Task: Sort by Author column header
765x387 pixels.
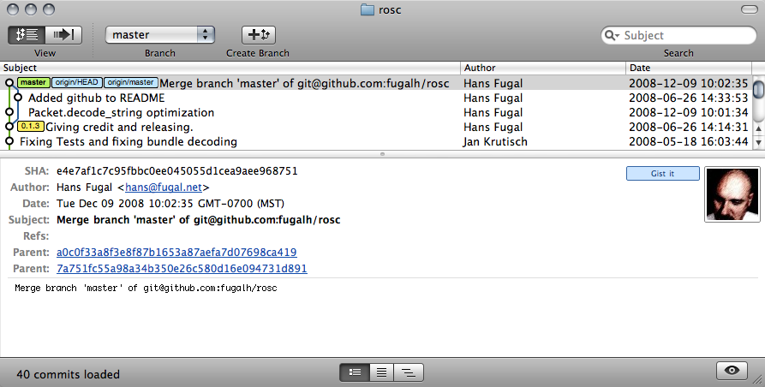Action: click(x=543, y=68)
